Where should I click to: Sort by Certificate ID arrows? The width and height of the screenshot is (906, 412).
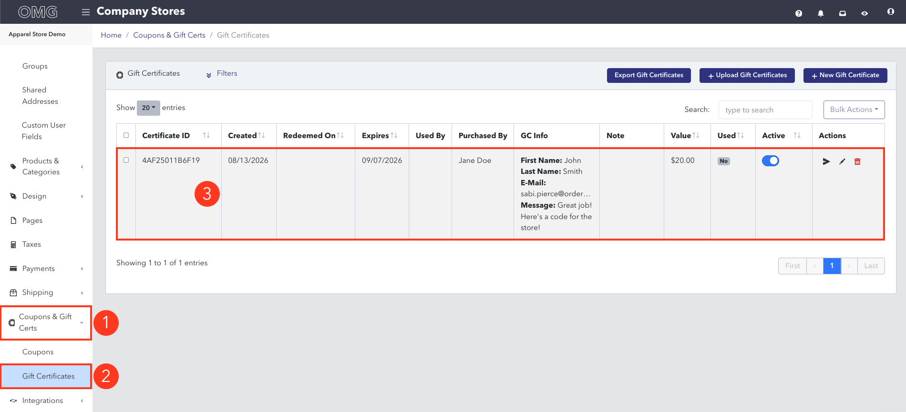(206, 135)
